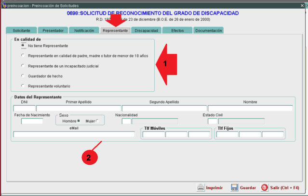Switch to the Efectos tab
308x196 pixels.
(177, 30)
